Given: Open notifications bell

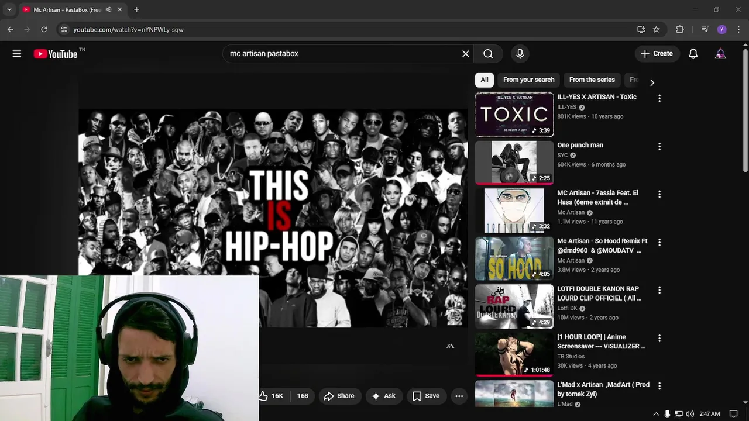Looking at the screenshot, I should [x=693, y=54].
